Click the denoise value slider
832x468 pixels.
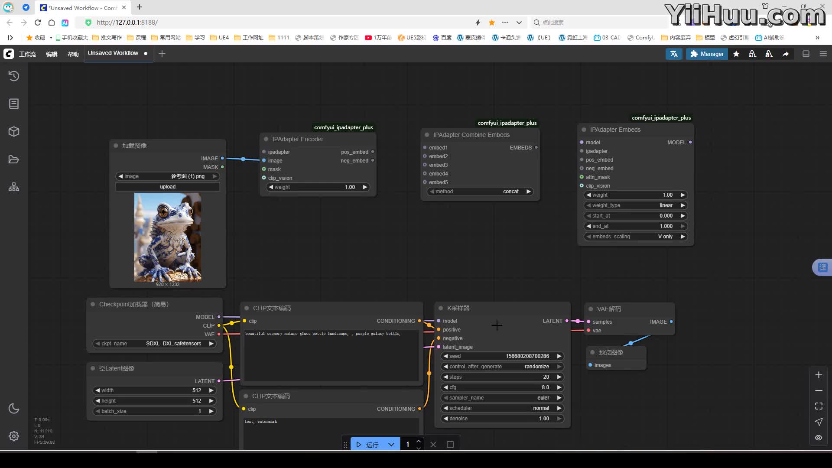pyautogui.click(x=502, y=419)
